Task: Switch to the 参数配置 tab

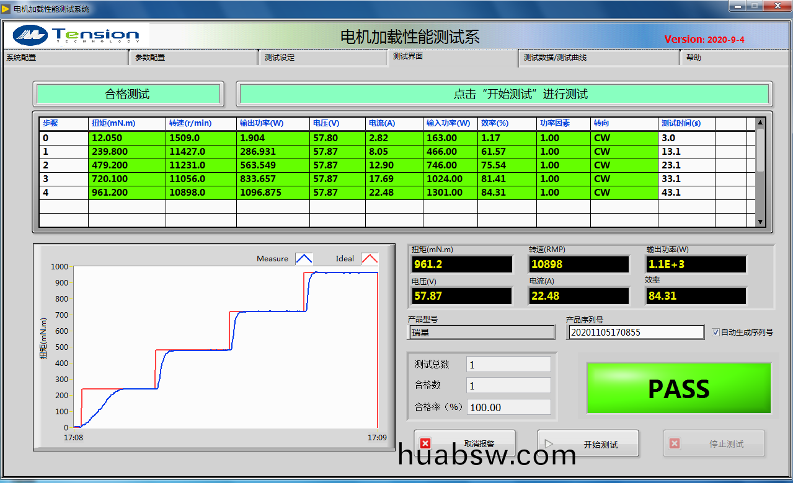Action: click(193, 58)
